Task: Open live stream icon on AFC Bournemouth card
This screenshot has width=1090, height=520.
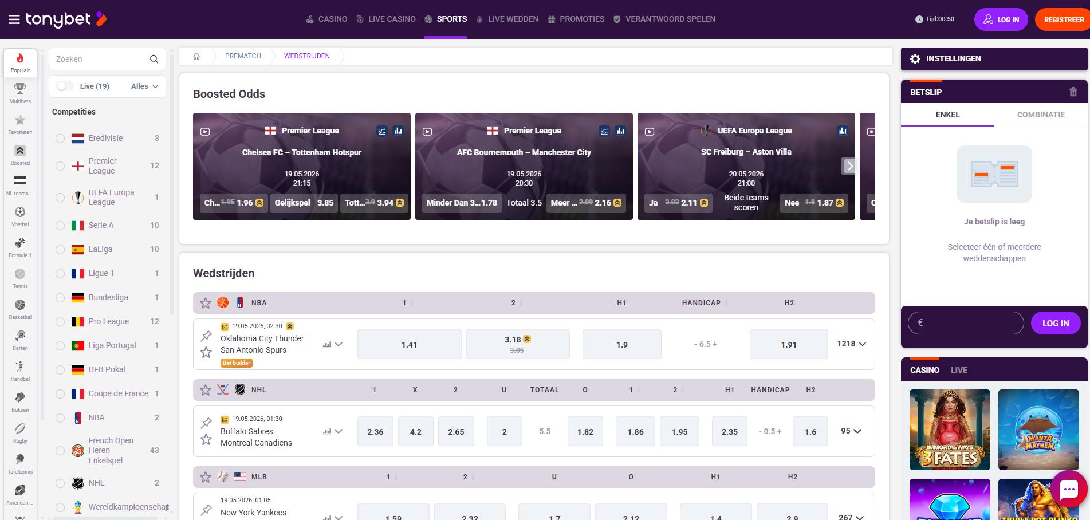Action: click(x=427, y=132)
